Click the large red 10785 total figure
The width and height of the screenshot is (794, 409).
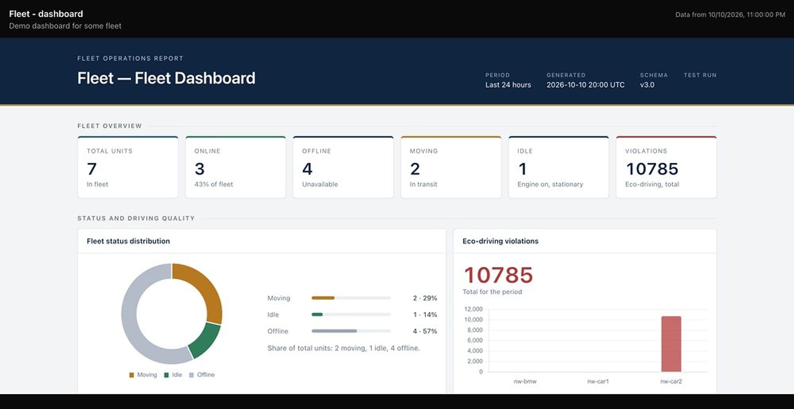point(498,275)
